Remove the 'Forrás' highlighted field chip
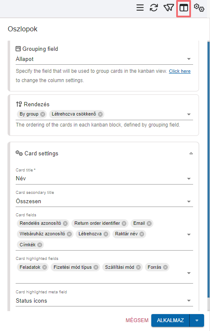Viewport: 210px width, 331px height. click(x=166, y=267)
